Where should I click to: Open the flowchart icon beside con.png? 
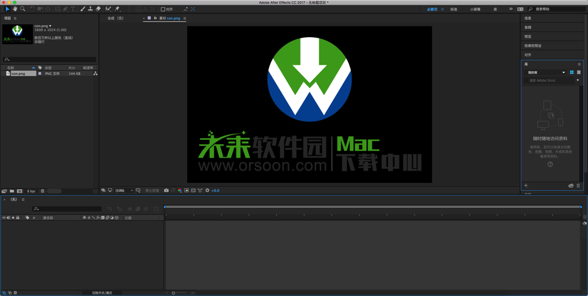click(95, 74)
